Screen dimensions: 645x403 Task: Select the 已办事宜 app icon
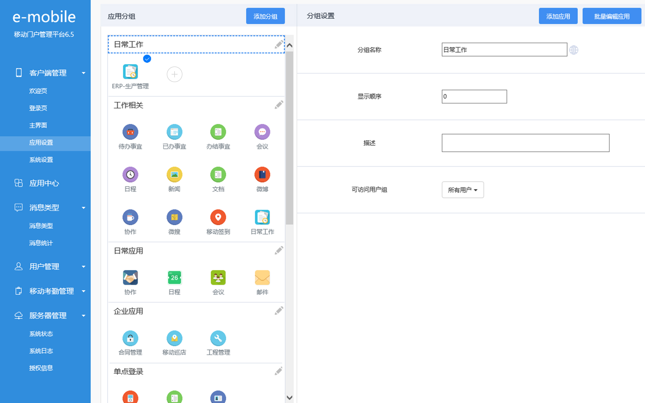175,132
